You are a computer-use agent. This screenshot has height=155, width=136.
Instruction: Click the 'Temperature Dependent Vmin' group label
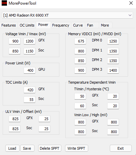[x=92, y=82]
